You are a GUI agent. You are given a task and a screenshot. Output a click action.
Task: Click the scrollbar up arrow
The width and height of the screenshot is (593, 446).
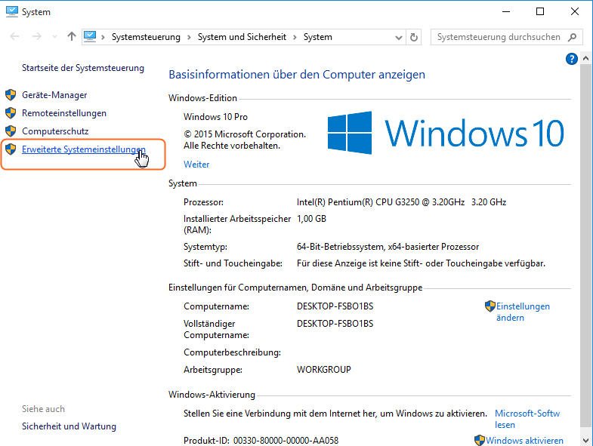pyautogui.click(x=585, y=58)
